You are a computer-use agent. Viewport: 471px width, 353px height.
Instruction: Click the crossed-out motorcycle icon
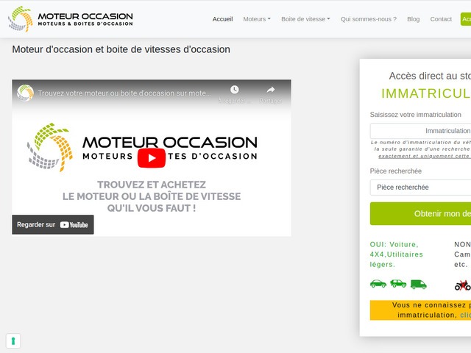463,285
